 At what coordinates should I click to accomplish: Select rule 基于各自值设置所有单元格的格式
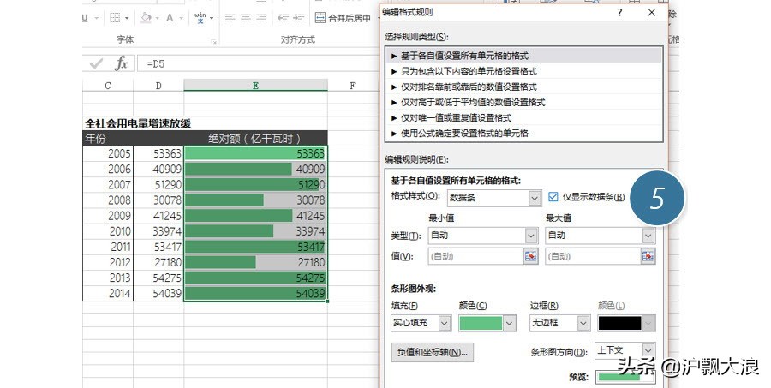pos(523,56)
